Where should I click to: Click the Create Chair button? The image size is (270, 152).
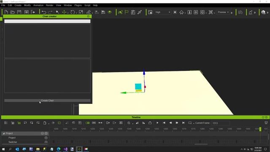coord(47,100)
